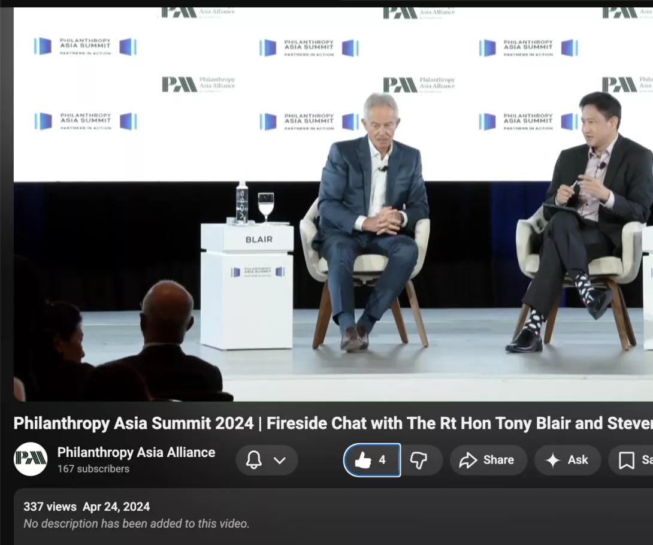Click the 167 subscribers text
This screenshot has height=545, width=653.
(93, 469)
